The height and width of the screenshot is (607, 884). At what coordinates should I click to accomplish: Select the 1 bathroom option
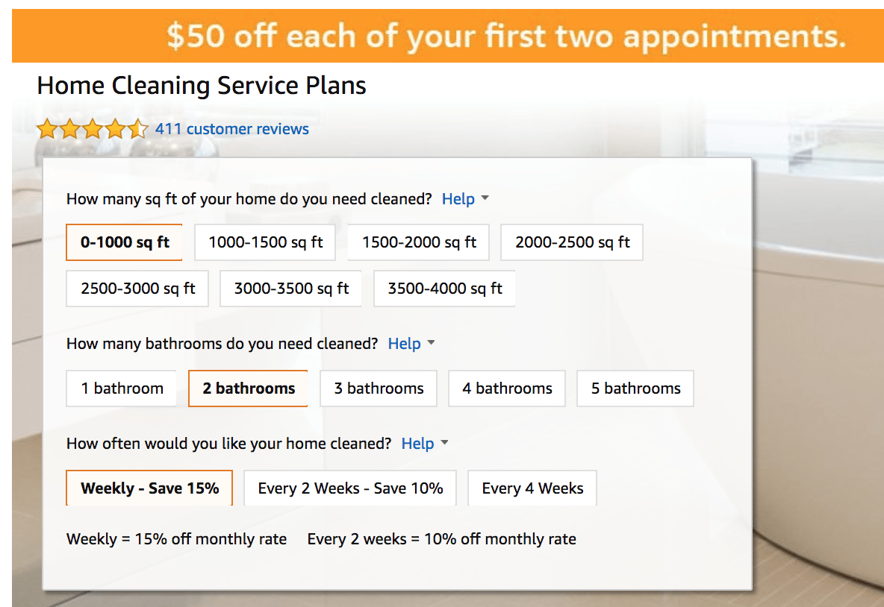pyautogui.click(x=121, y=389)
